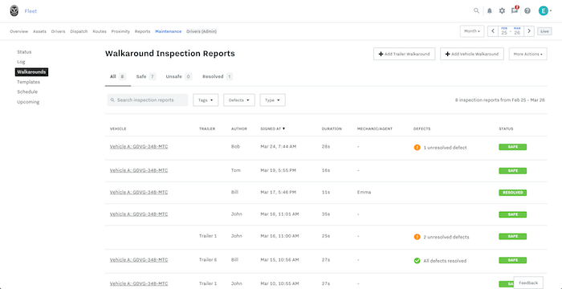Open settings gear icon
Image resolution: width=562 pixels, height=289 pixels.
click(502, 10)
